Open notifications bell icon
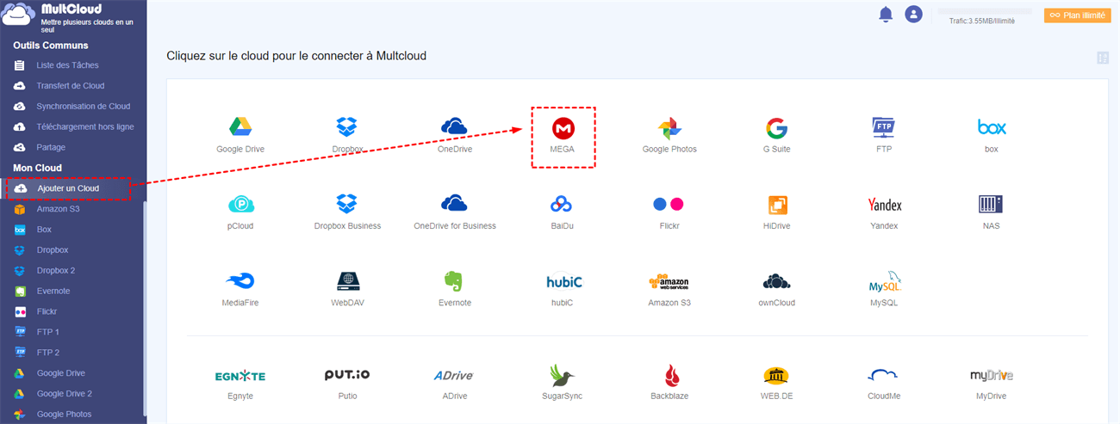This screenshot has width=1120, height=424. click(x=885, y=15)
